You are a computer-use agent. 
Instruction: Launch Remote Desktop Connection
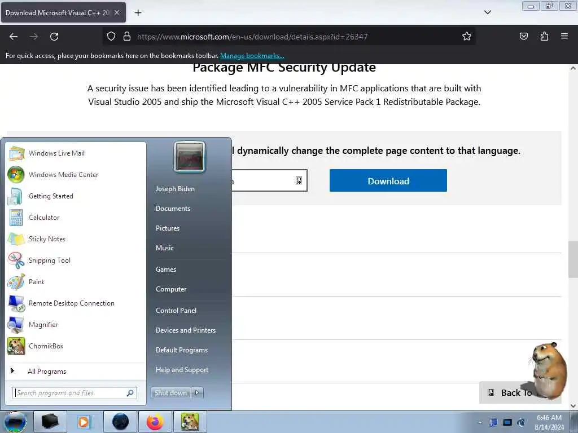tap(76, 303)
